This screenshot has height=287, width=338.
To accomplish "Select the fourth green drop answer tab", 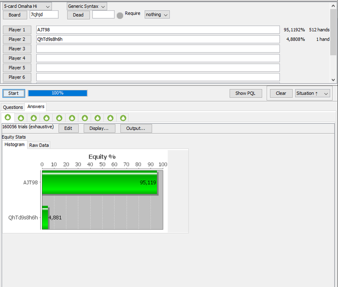I will (x=46, y=118).
